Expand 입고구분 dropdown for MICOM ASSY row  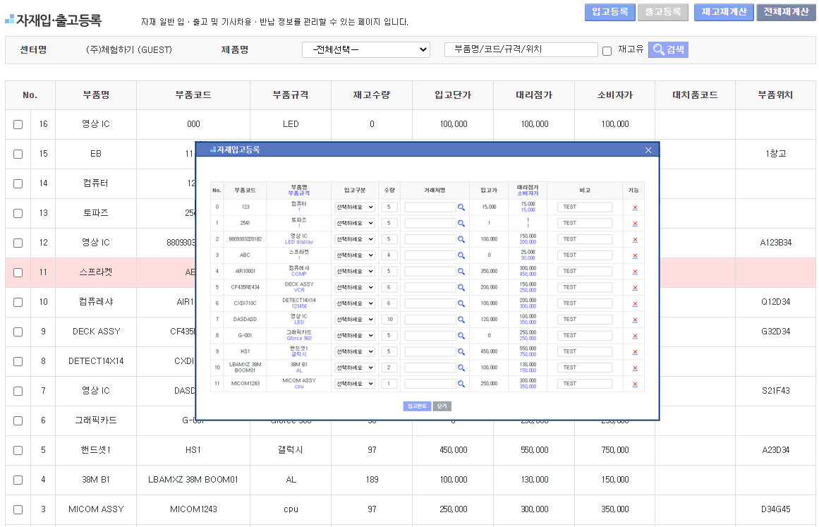coord(355,384)
